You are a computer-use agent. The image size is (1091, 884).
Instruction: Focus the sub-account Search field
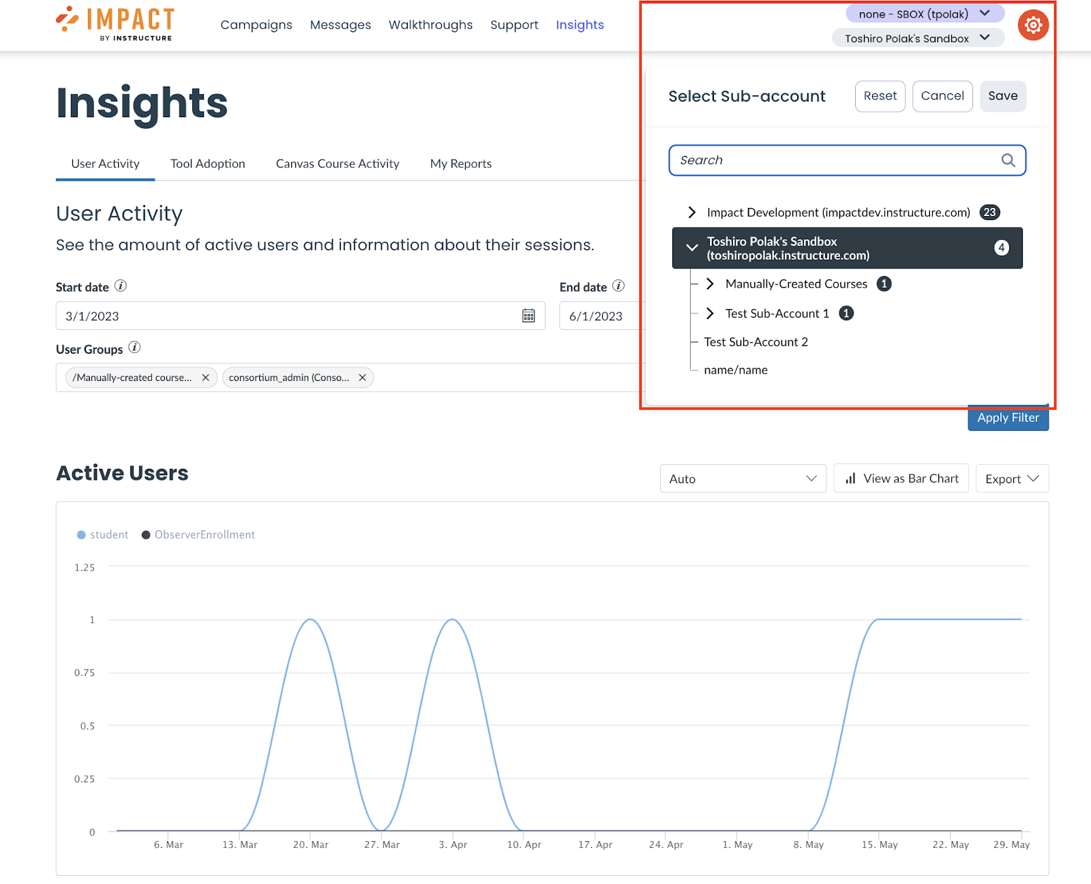[848, 160]
